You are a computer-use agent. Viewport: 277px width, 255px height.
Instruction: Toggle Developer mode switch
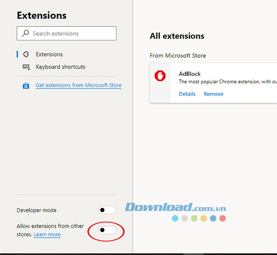107,210
